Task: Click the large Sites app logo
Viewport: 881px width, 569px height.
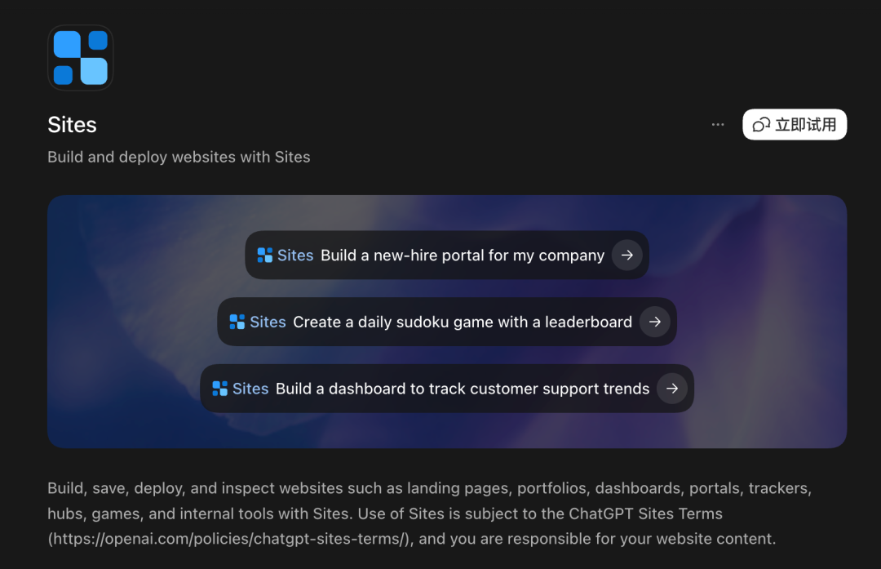Action: pos(80,58)
